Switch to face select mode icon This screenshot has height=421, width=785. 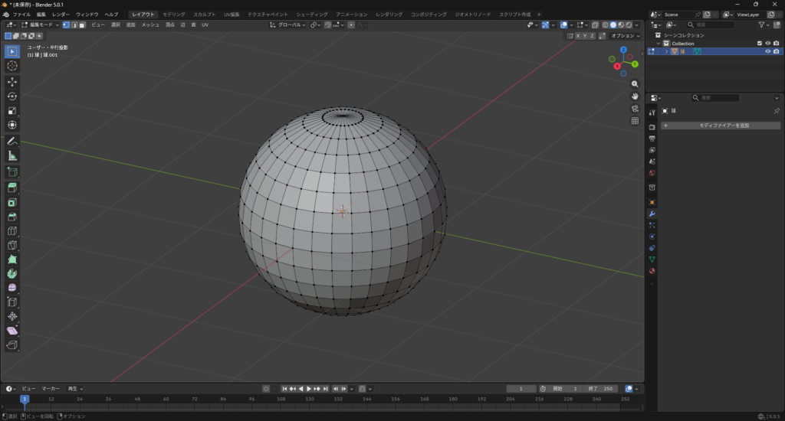(82, 24)
